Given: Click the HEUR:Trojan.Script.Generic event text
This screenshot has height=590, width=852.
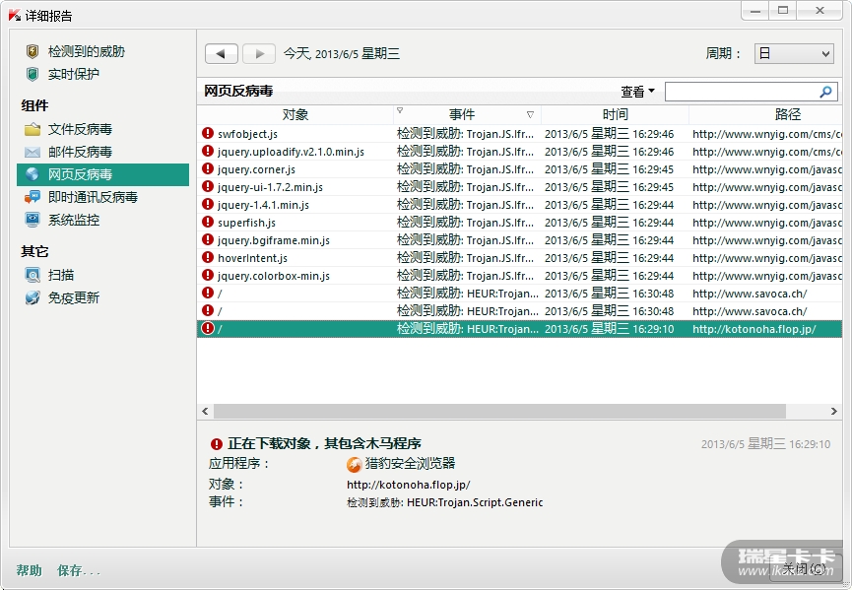Looking at the screenshot, I should click(x=475, y=502).
